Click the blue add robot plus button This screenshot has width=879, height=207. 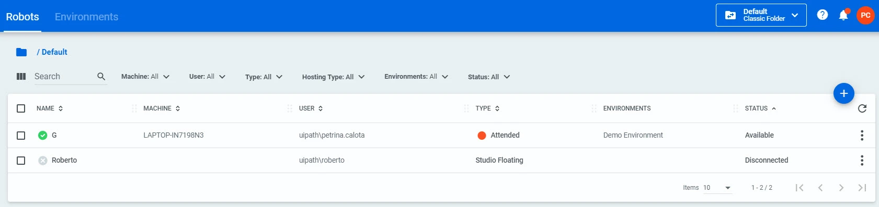(x=843, y=93)
